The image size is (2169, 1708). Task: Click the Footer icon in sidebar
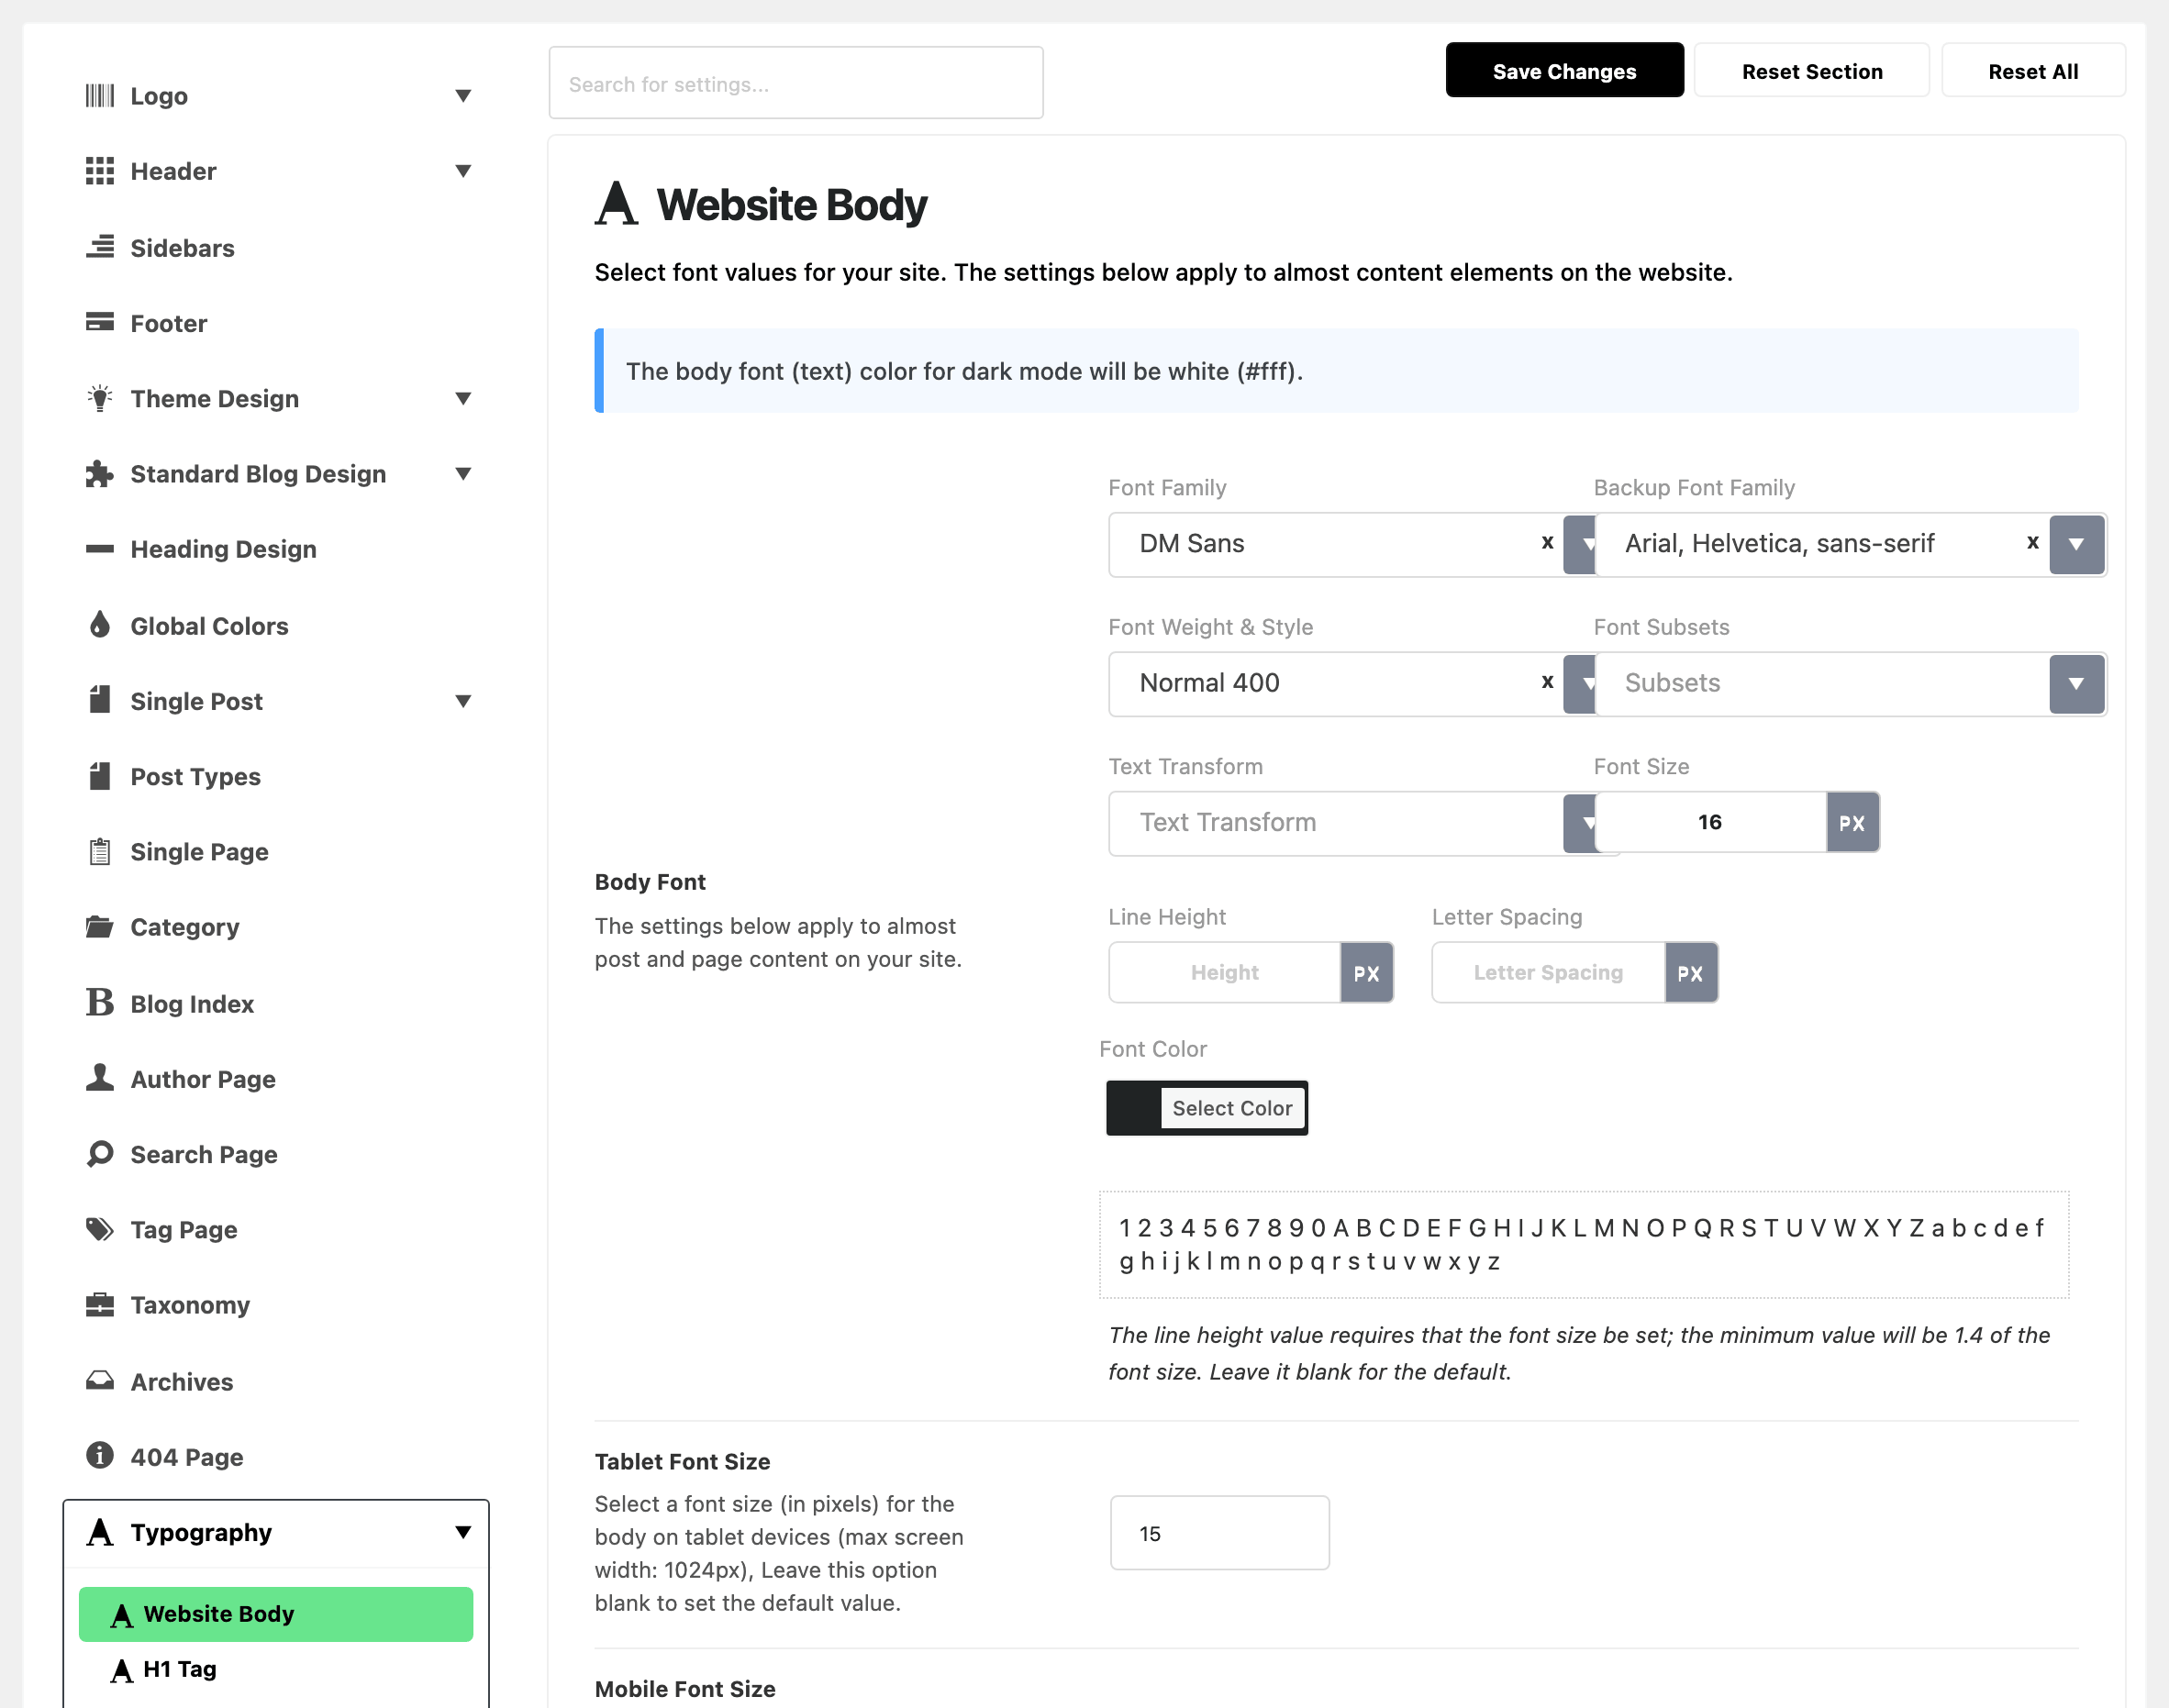100,322
